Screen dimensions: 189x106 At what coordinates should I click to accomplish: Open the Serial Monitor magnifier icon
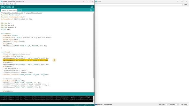(92, 7)
